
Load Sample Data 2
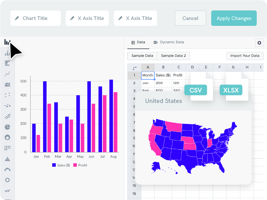pyautogui.click(x=173, y=56)
